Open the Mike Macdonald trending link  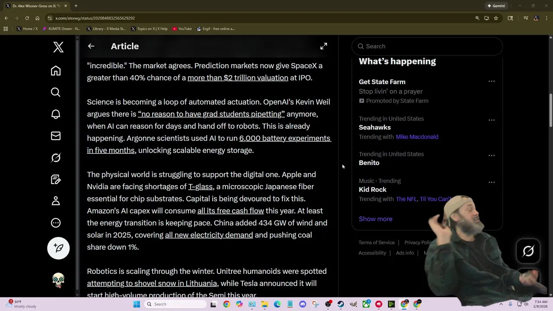[x=417, y=137]
